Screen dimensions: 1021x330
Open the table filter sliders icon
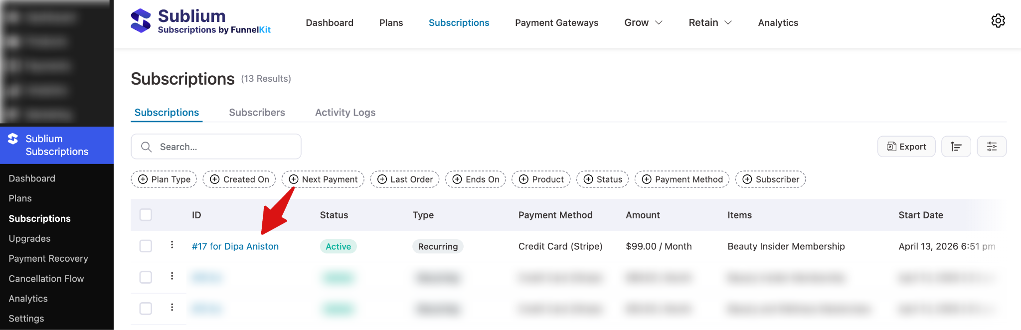tap(992, 147)
